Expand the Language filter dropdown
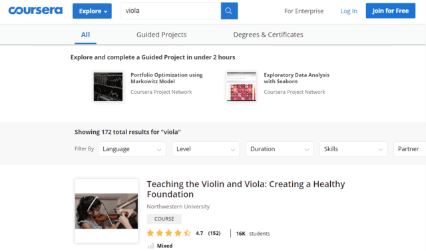 click(x=132, y=149)
